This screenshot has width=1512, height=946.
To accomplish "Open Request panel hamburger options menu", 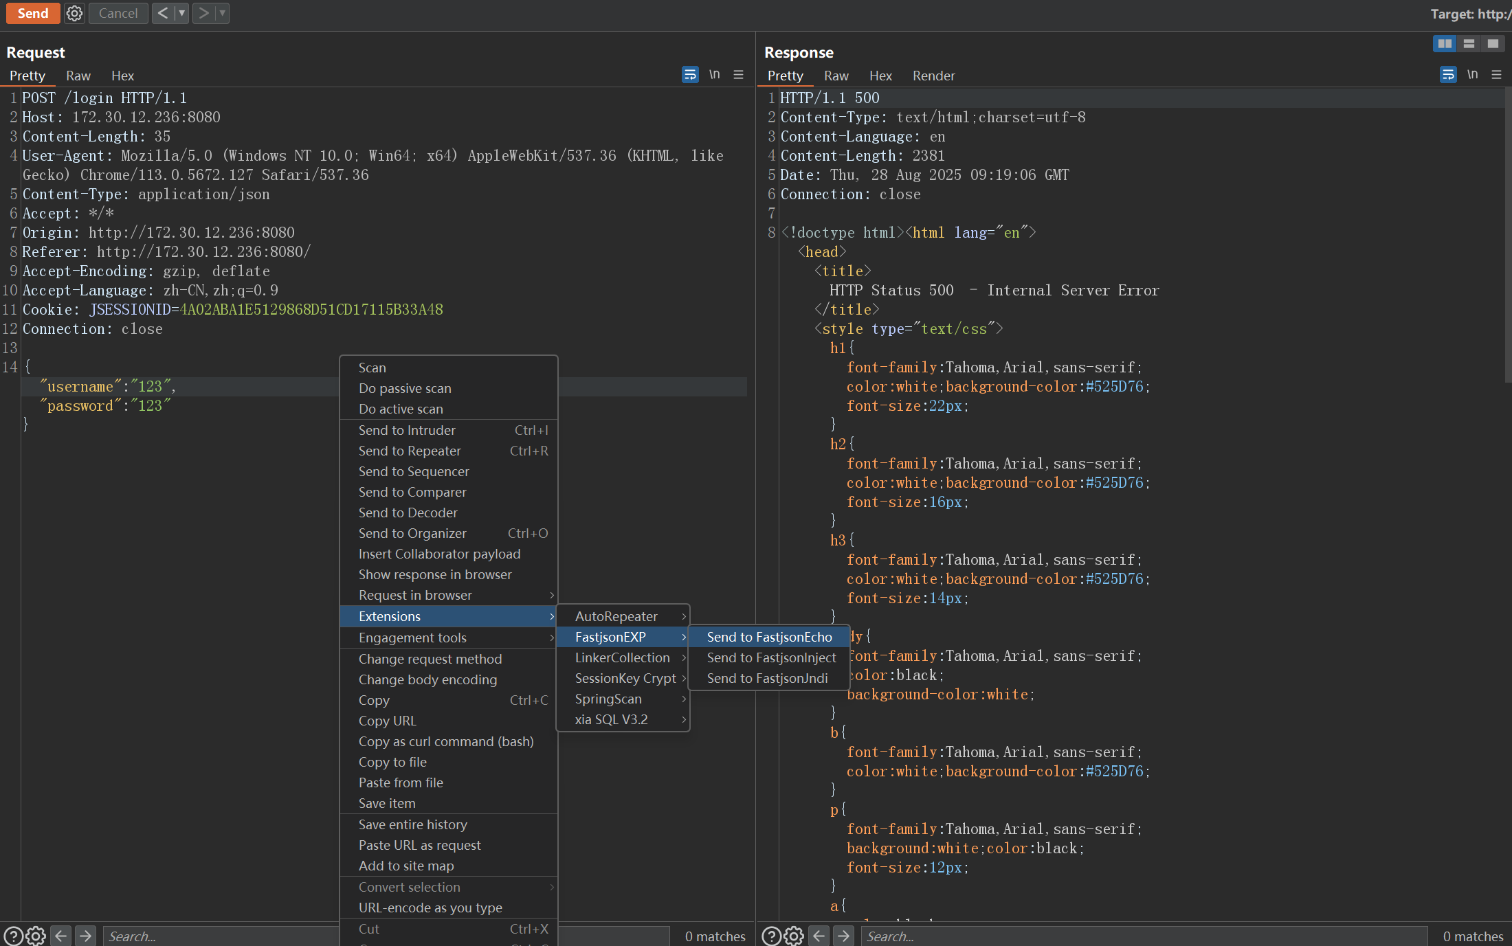I will [x=739, y=75].
